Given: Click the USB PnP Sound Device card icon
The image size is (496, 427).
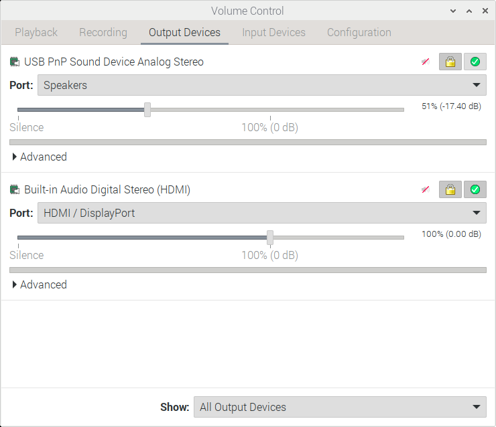Looking at the screenshot, I should click(15, 62).
